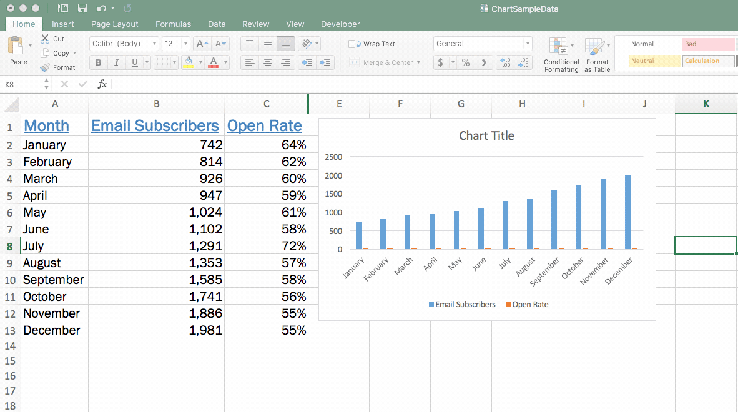Screen dimensions: 738x412
Task: Click the increase decimal icon
Action: tap(504, 62)
